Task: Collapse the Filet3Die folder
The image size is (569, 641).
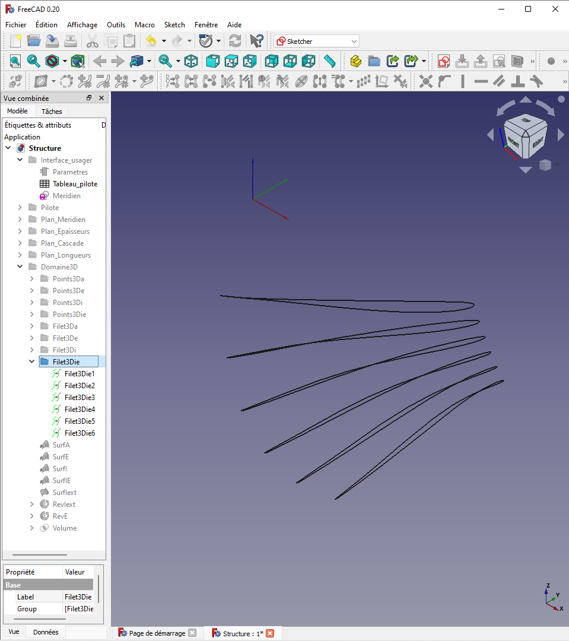Action: point(32,362)
